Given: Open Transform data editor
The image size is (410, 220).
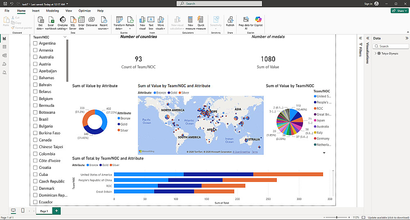Looking at the screenshot, I should [x=119, y=23].
